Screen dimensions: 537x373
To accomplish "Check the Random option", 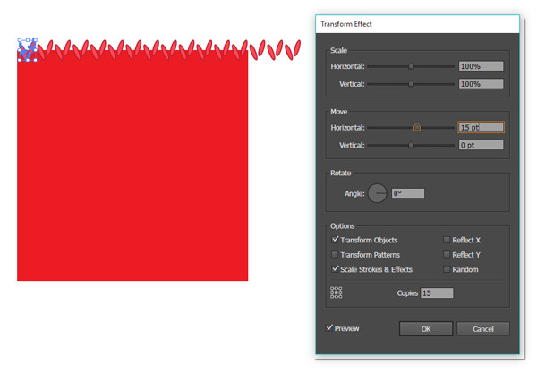I will (447, 269).
